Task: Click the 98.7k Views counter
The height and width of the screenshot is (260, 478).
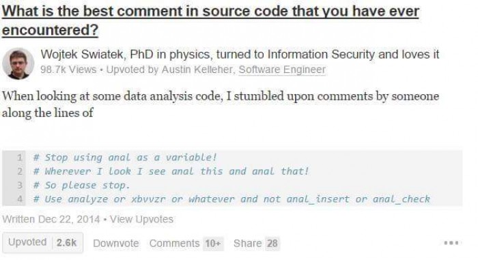Action: [68, 70]
